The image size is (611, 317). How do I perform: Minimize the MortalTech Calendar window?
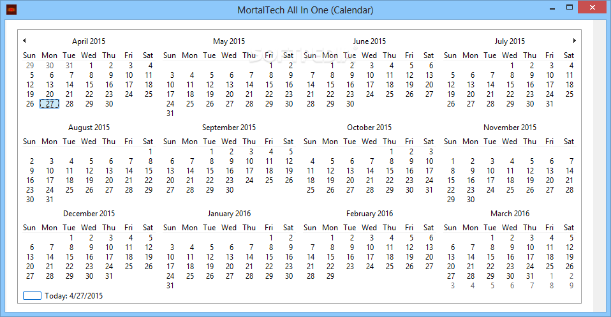pyautogui.click(x=552, y=8)
